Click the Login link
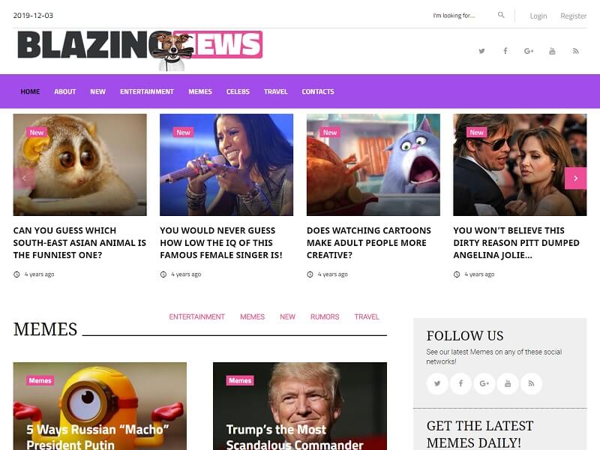The height and width of the screenshot is (450, 600). [538, 16]
